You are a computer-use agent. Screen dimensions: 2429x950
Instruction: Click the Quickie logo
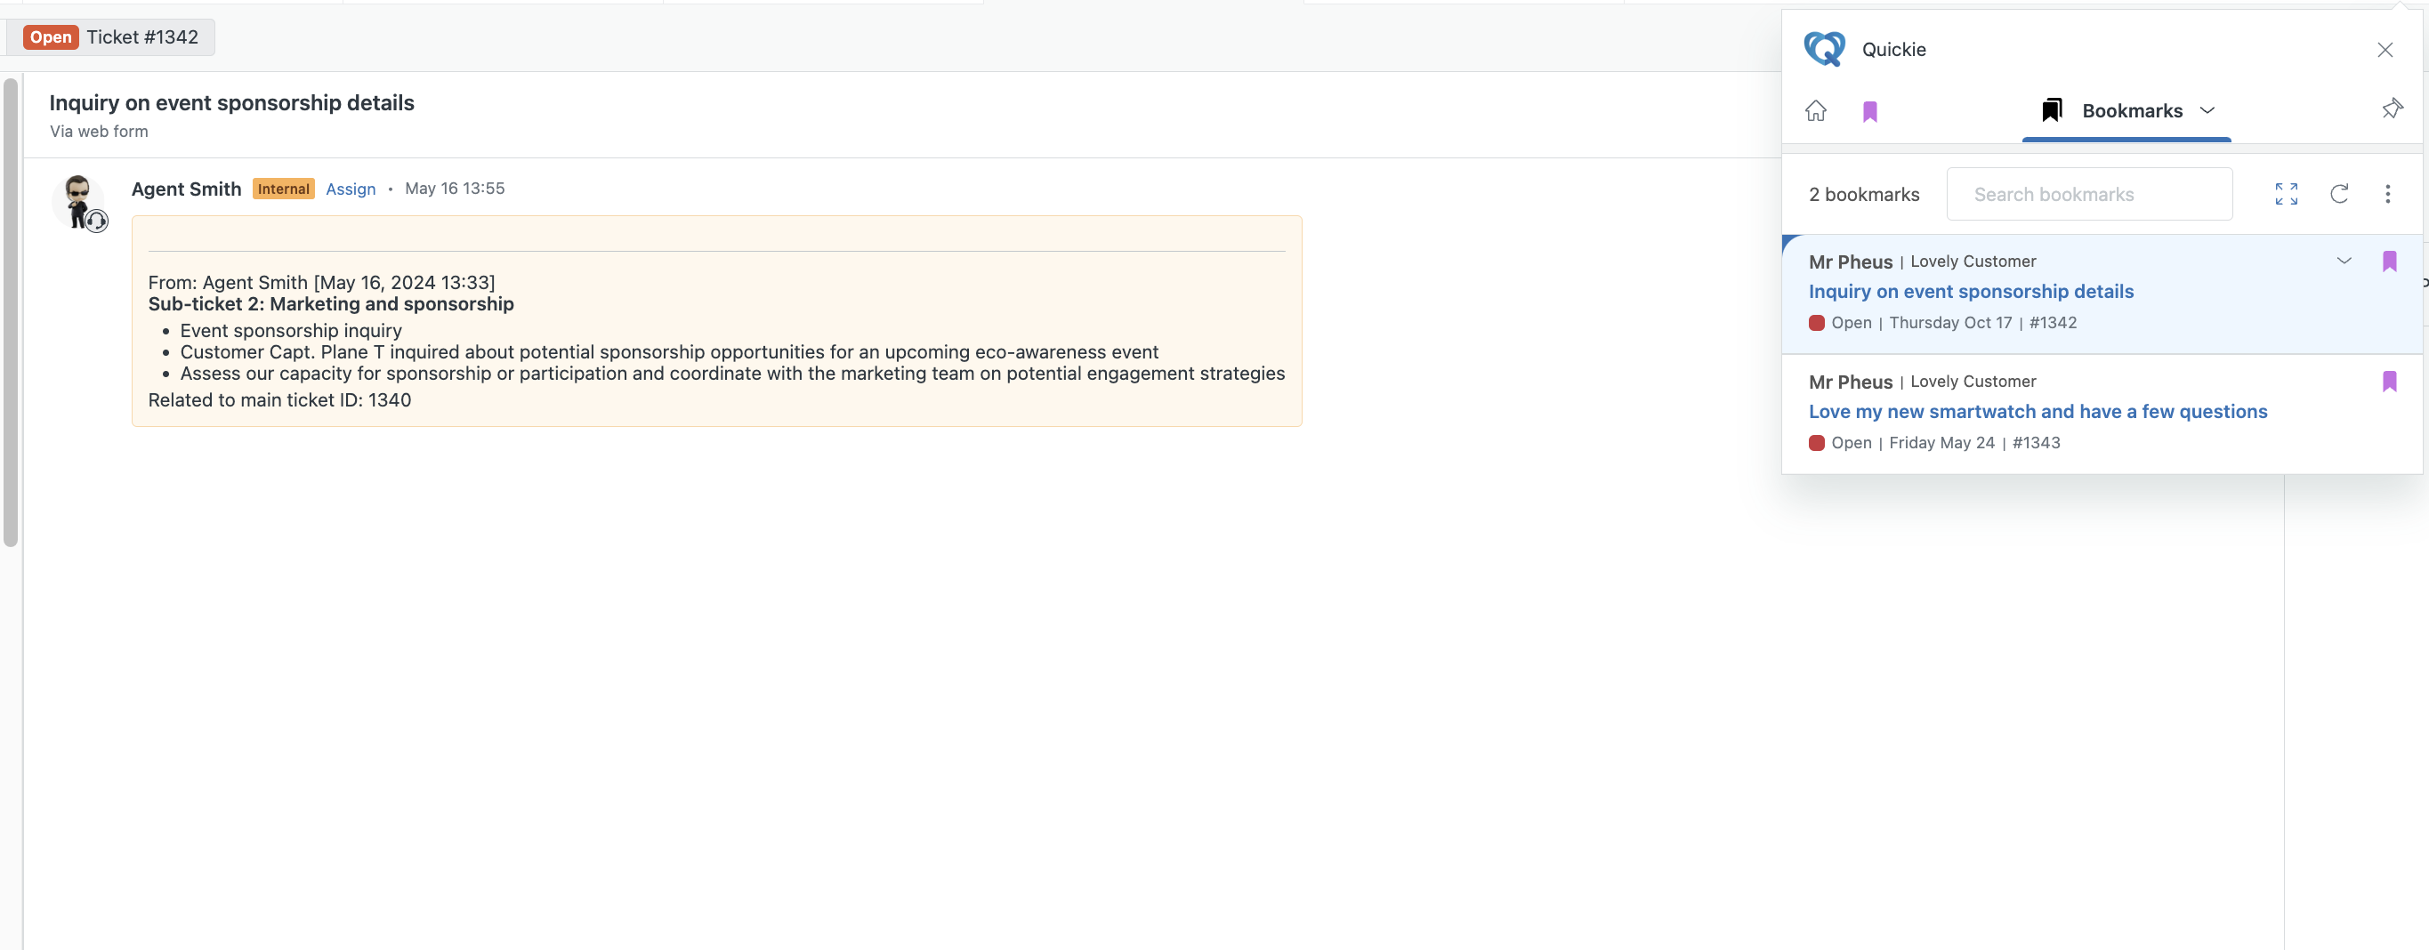point(1824,49)
